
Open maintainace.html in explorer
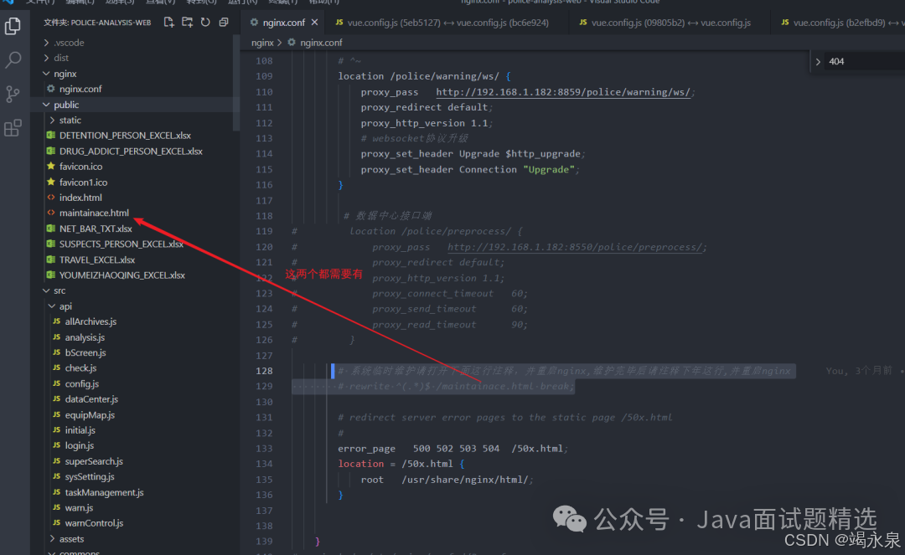(94, 213)
